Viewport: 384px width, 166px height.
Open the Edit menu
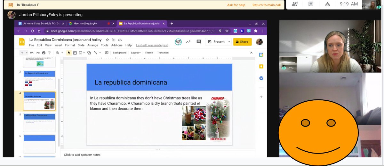point(40,45)
